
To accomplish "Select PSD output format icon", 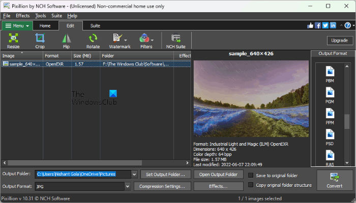I will point(330,134).
